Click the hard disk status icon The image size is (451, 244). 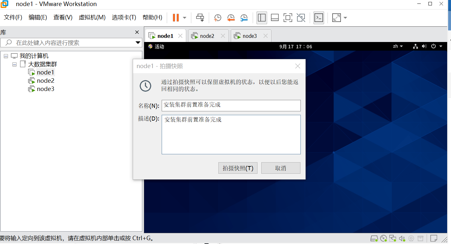point(374,238)
